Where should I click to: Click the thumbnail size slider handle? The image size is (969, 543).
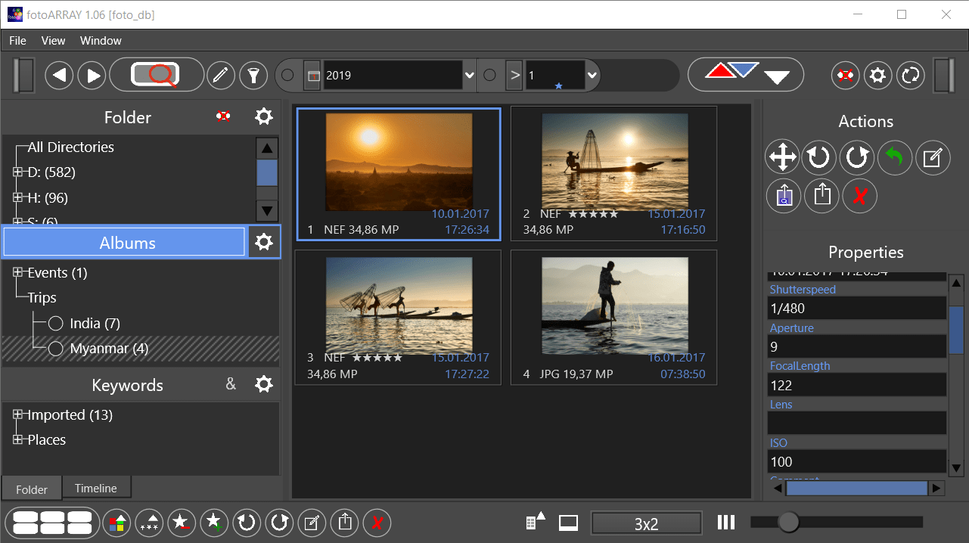pyautogui.click(x=788, y=522)
